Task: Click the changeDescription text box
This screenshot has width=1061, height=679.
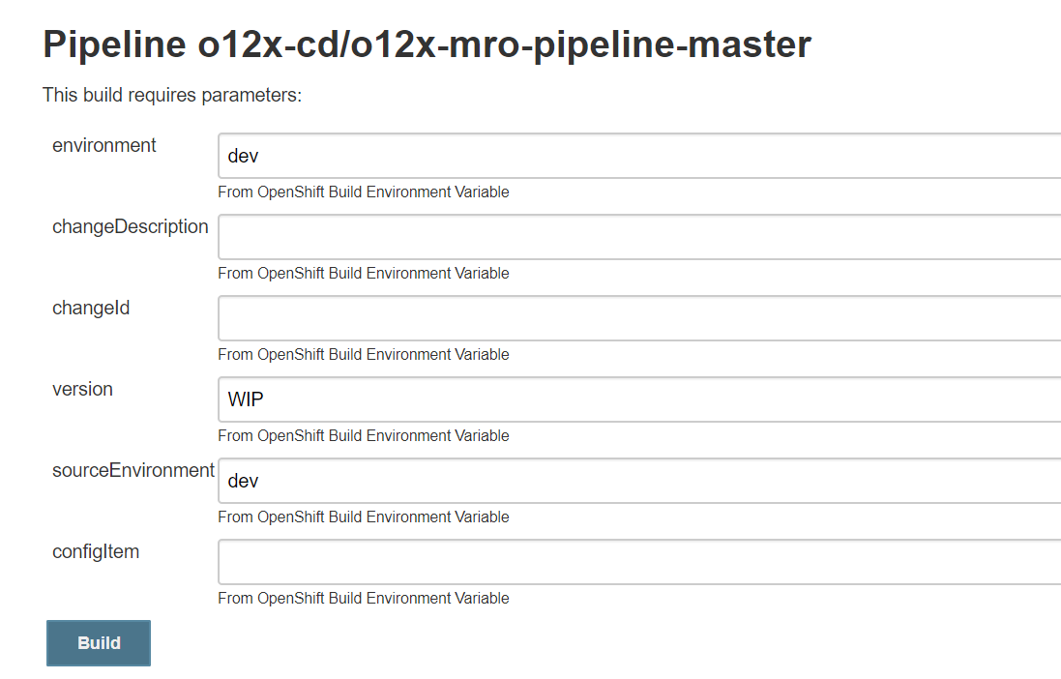Action: pos(580,236)
